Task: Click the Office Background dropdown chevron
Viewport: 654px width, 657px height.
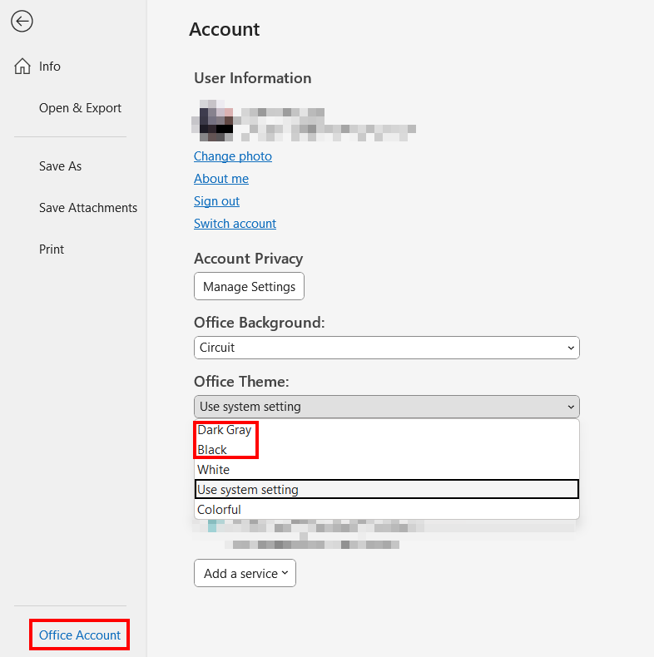Action: (x=571, y=348)
